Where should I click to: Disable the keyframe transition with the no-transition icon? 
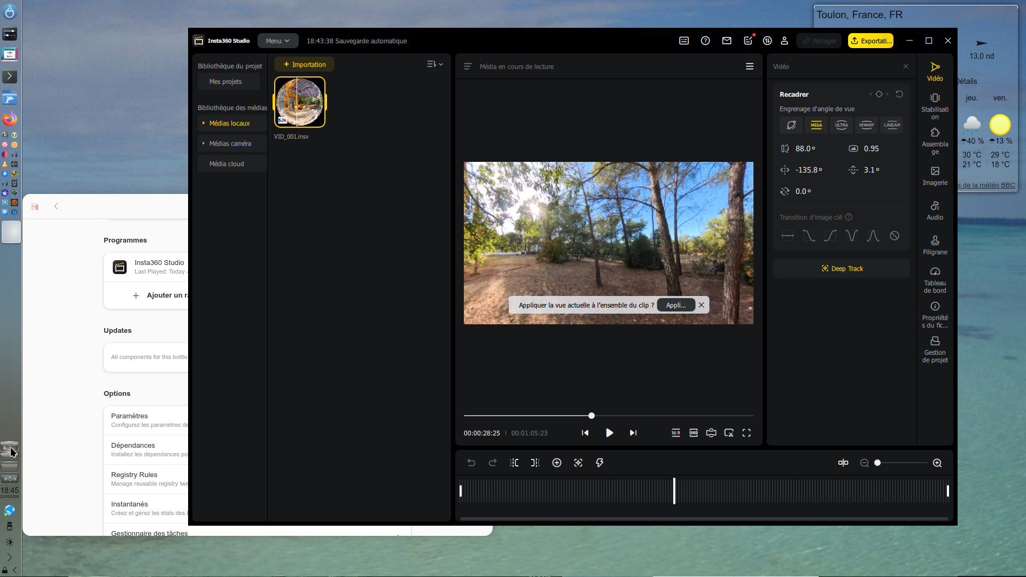895,236
